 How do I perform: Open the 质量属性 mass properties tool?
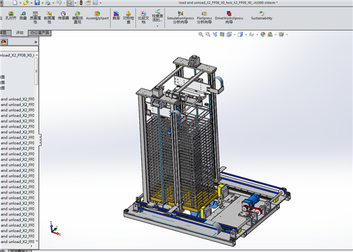point(35,17)
